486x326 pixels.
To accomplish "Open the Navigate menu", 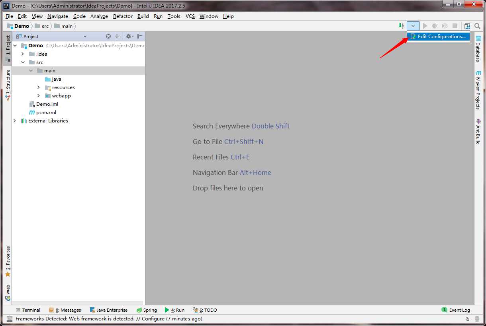I will coord(58,16).
